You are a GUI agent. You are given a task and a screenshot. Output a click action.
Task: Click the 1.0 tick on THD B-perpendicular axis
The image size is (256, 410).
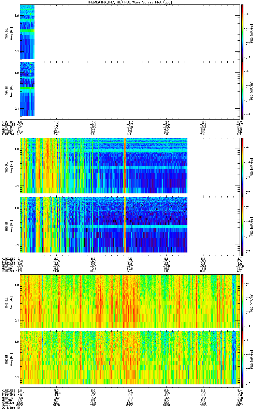(x=16, y=149)
